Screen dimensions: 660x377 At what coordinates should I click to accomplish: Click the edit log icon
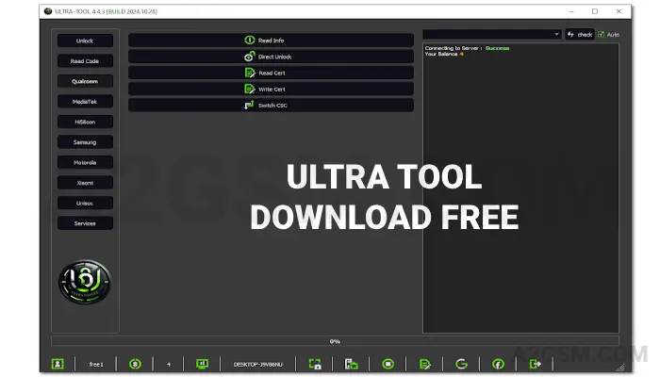[425, 364]
